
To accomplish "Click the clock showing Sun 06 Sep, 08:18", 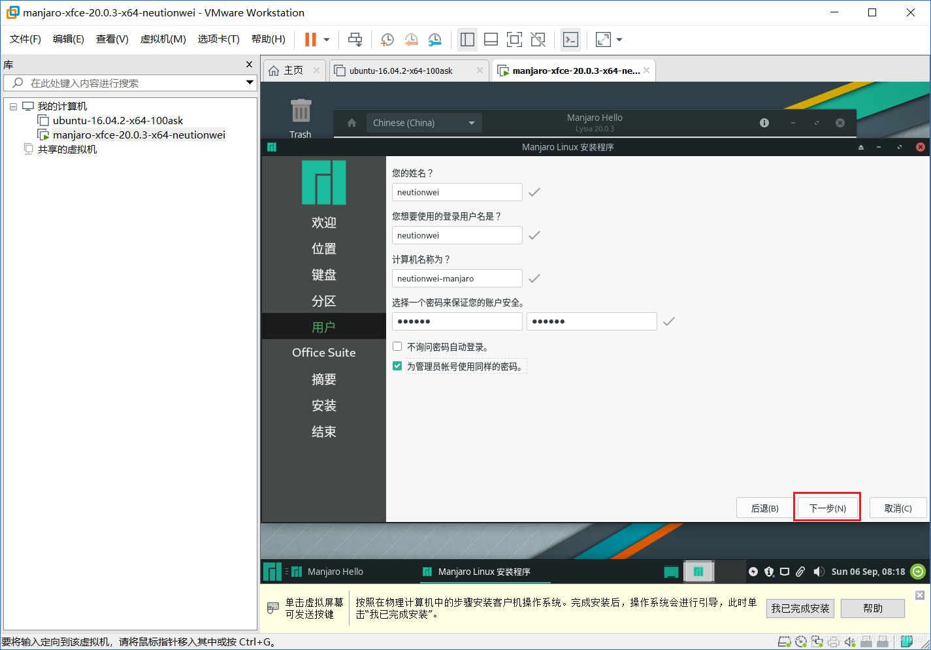I will pyautogui.click(x=868, y=572).
